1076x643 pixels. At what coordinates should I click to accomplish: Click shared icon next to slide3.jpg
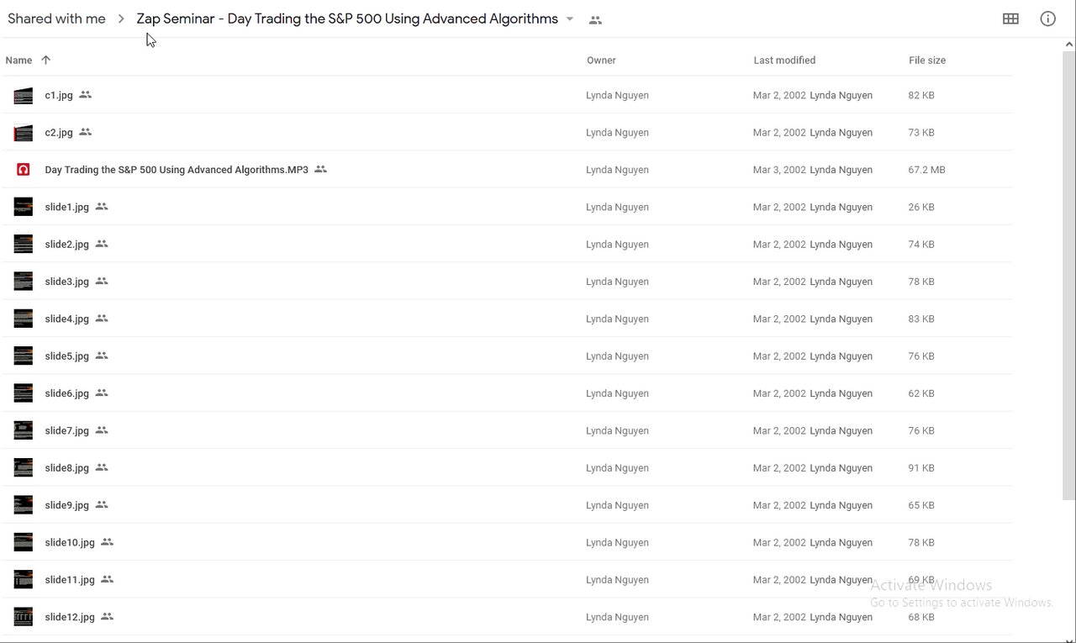(102, 281)
